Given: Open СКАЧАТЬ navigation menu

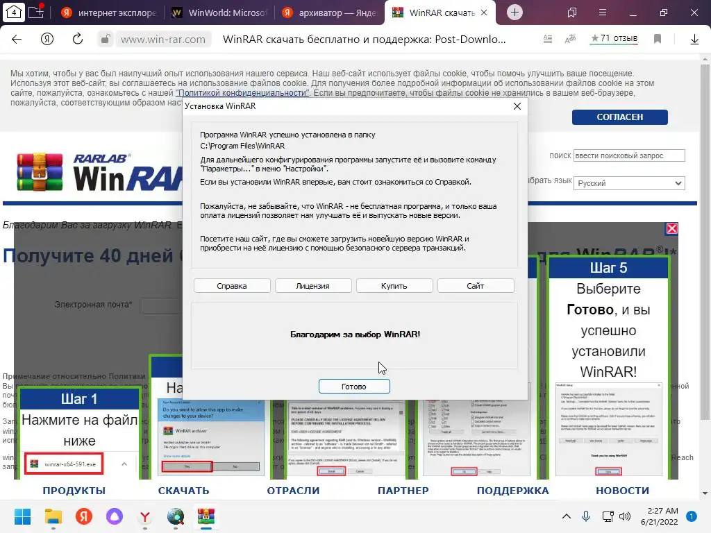Looking at the screenshot, I should coord(183,491).
